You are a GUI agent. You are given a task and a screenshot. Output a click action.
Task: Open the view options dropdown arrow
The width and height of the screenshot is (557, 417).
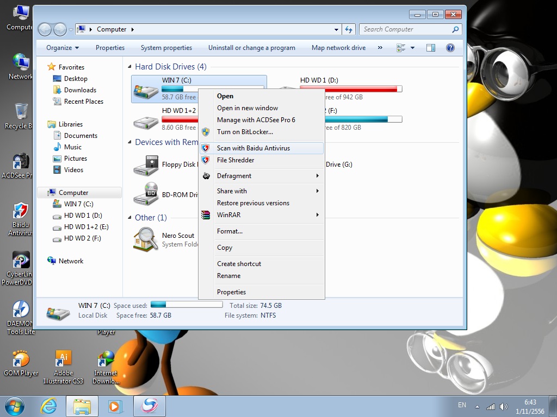pyautogui.click(x=412, y=48)
